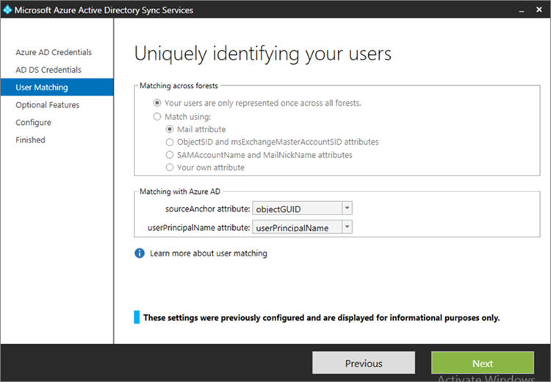The image size is (551, 382).
Task: Choose ObjectSID and msExchangeMasterAccountSID radio option
Action: coord(170,142)
